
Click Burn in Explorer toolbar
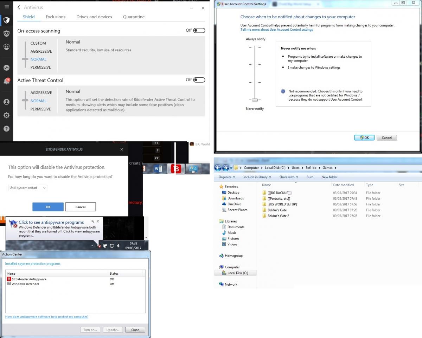pyautogui.click(x=310, y=177)
